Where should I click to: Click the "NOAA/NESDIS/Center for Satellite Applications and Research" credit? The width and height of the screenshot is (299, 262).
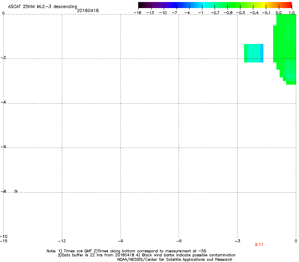[x=175, y=260]
